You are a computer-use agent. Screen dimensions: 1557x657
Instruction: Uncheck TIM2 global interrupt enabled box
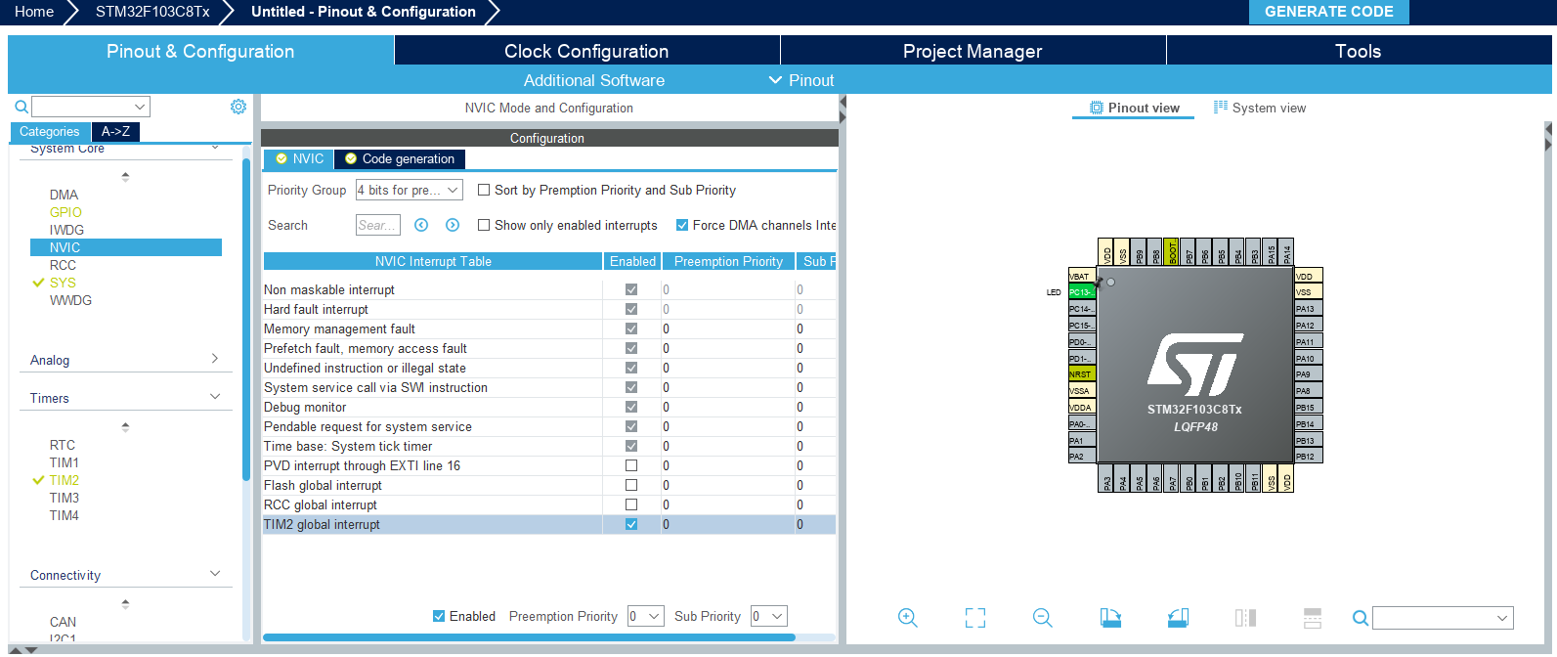click(x=631, y=524)
